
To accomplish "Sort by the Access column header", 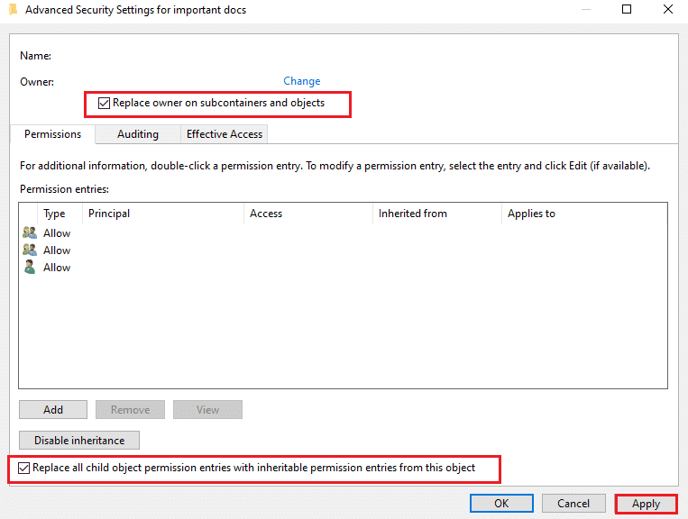I will click(308, 214).
